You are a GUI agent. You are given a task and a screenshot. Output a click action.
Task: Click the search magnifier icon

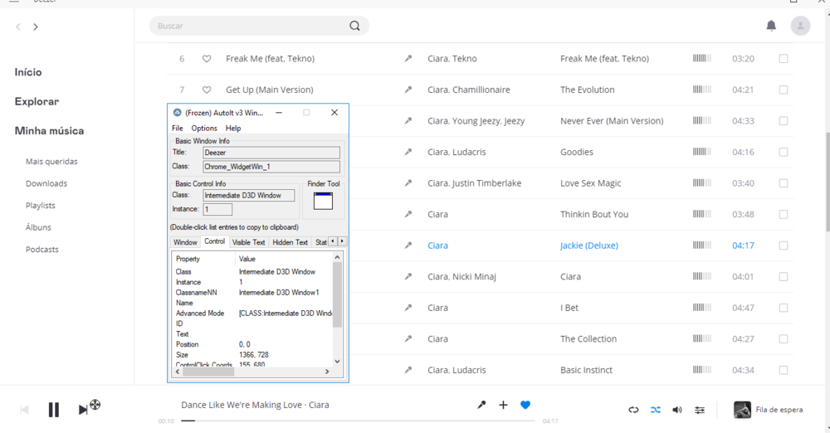click(354, 26)
